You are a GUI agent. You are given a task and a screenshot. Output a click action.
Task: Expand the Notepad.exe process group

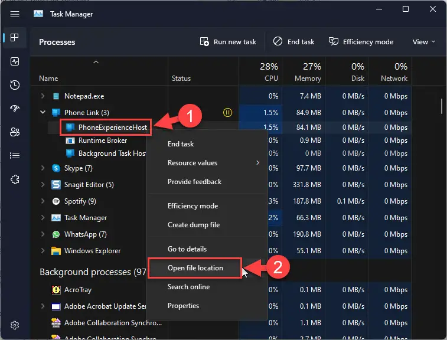tap(43, 96)
